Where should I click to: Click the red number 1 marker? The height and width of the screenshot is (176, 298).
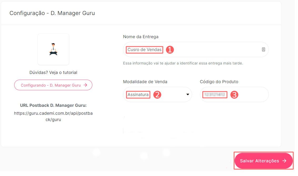[170, 50]
